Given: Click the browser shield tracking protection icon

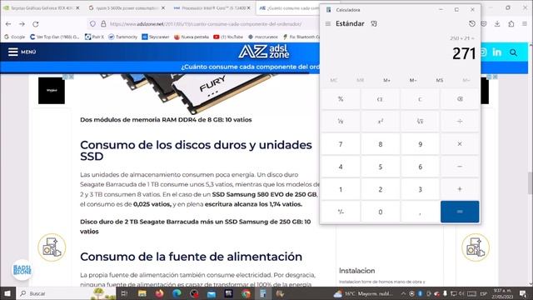Looking at the screenshot, I should [92, 24].
